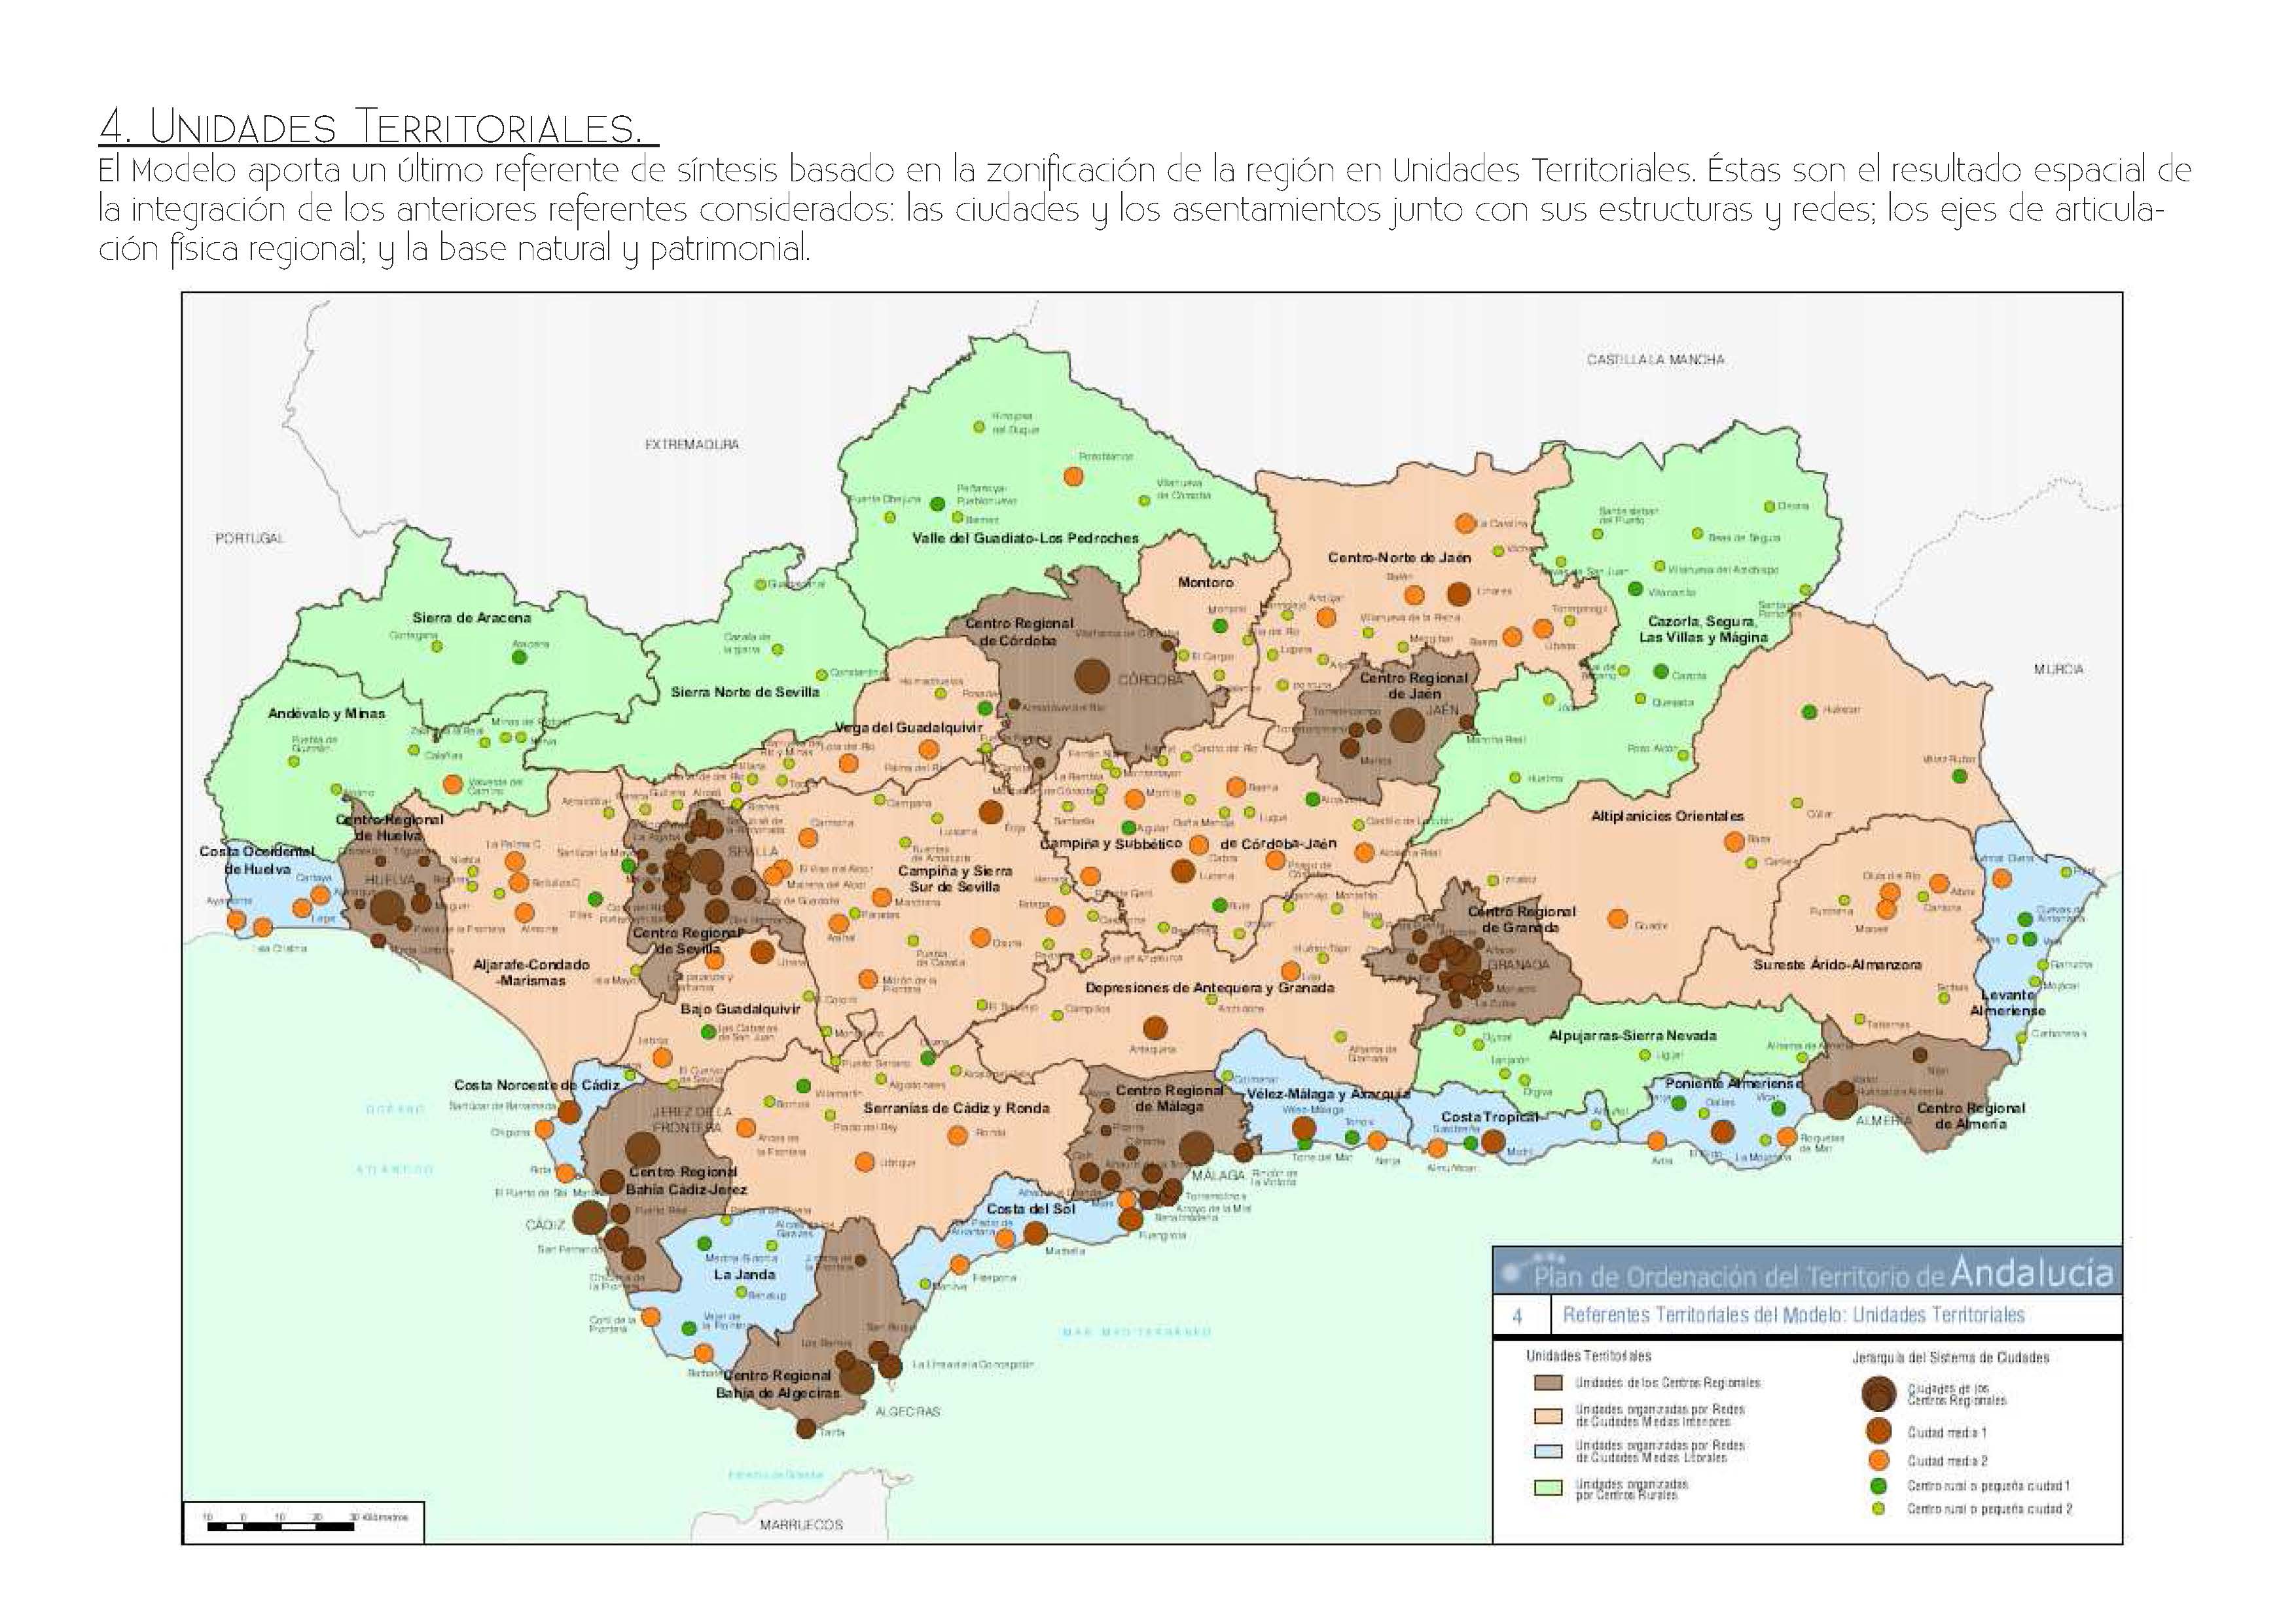The image size is (2296, 1624).
Task: Click the green Aracena marker
Action: click(519, 658)
